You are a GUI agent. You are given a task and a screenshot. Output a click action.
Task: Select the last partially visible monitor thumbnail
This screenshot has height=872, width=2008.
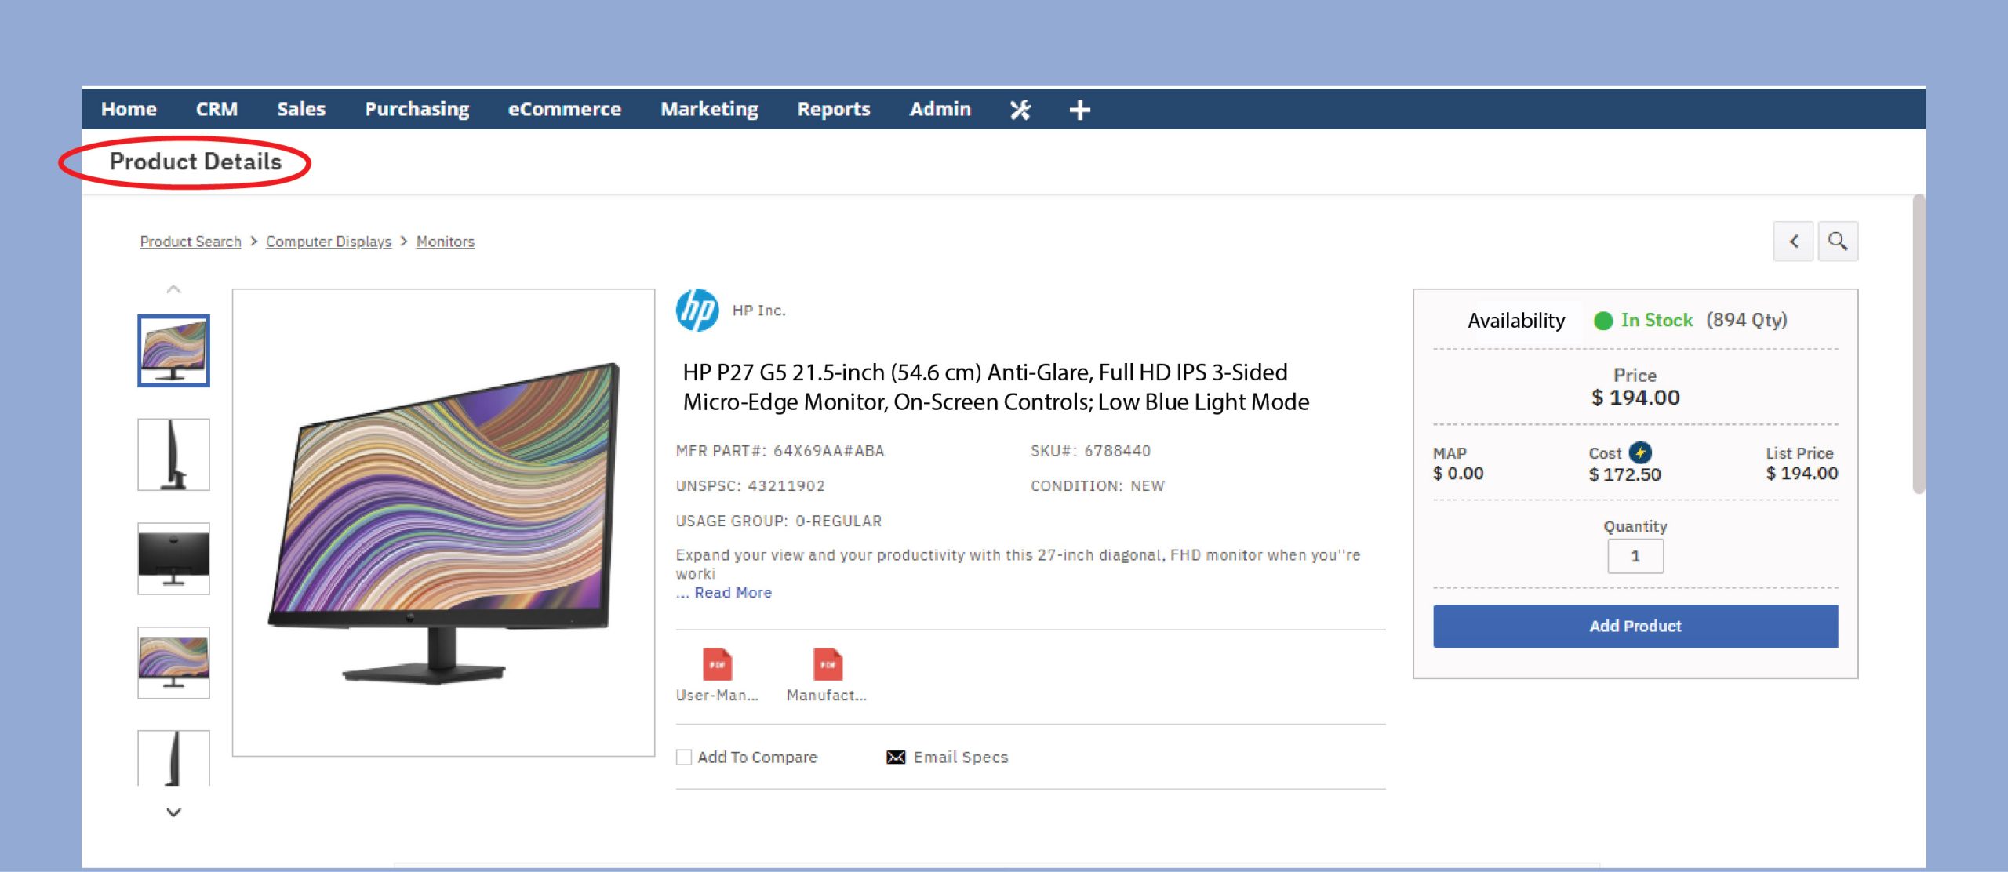[x=173, y=758]
